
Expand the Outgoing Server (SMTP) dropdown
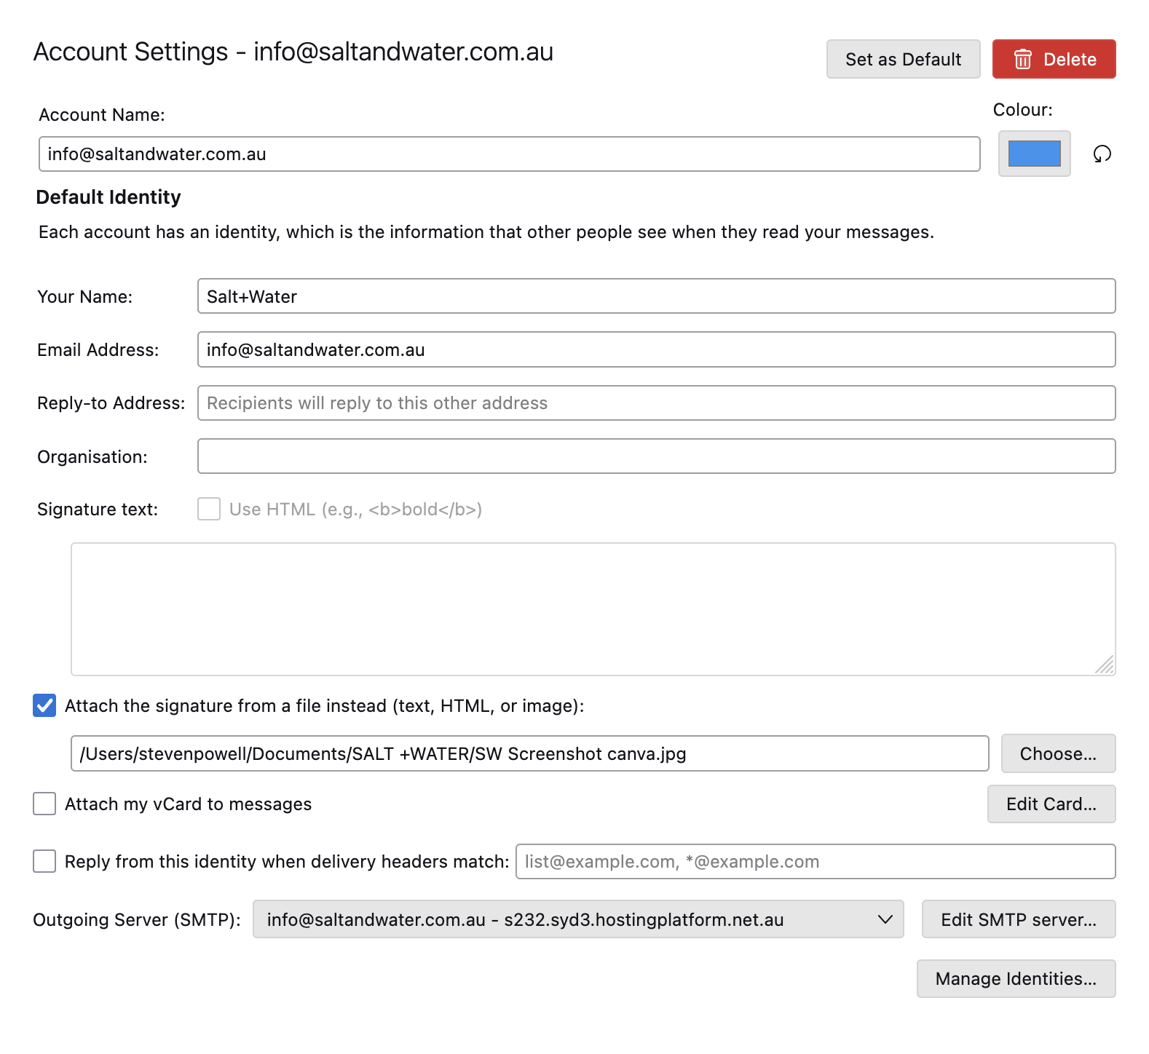click(577, 919)
